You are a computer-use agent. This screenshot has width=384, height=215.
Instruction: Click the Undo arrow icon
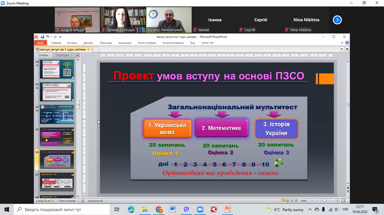[47, 37]
